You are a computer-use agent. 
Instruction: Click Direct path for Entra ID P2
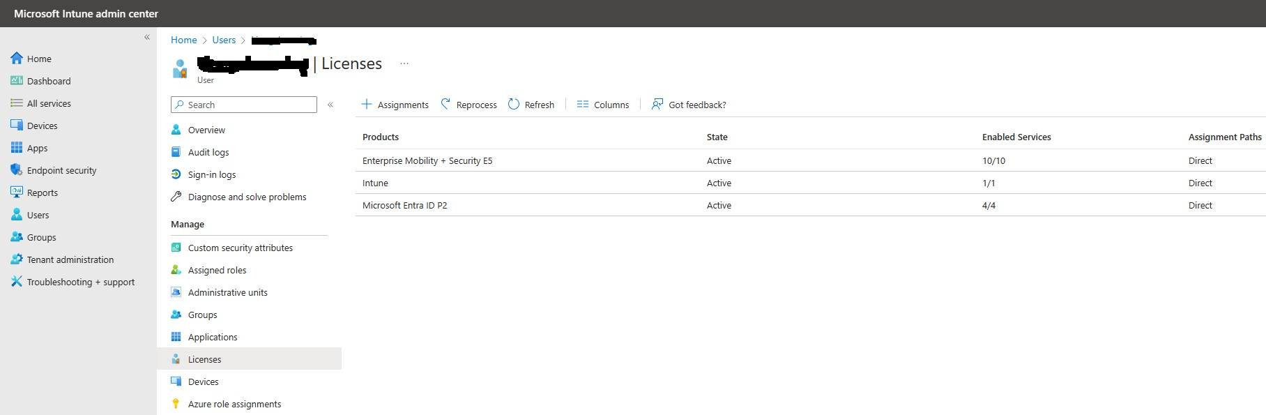tap(1200, 205)
